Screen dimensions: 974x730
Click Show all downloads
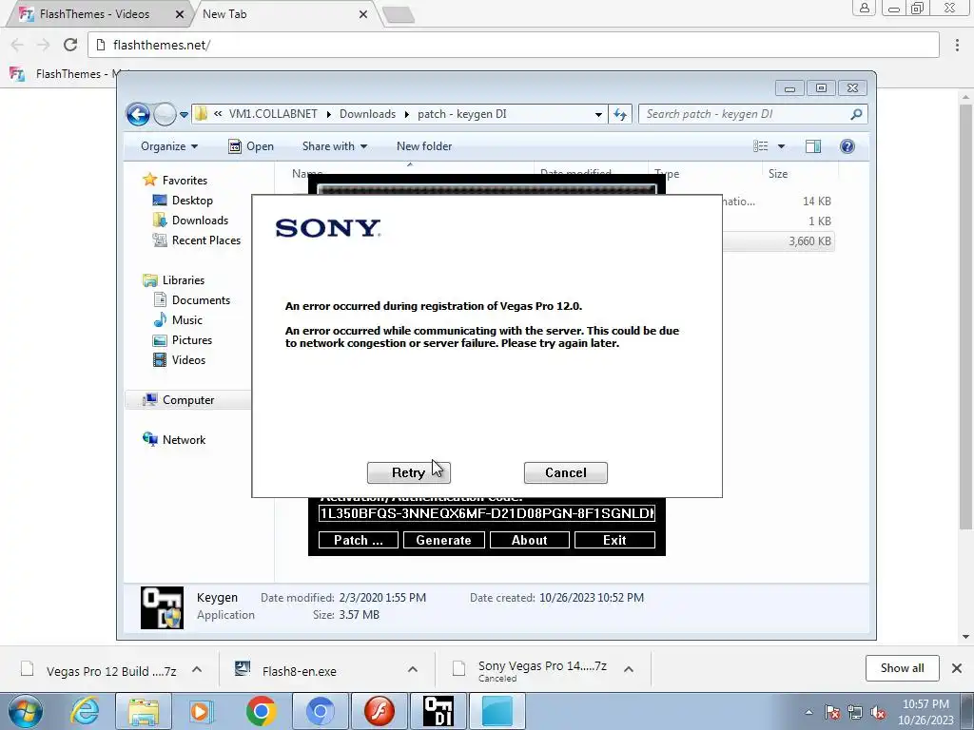click(902, 668)
